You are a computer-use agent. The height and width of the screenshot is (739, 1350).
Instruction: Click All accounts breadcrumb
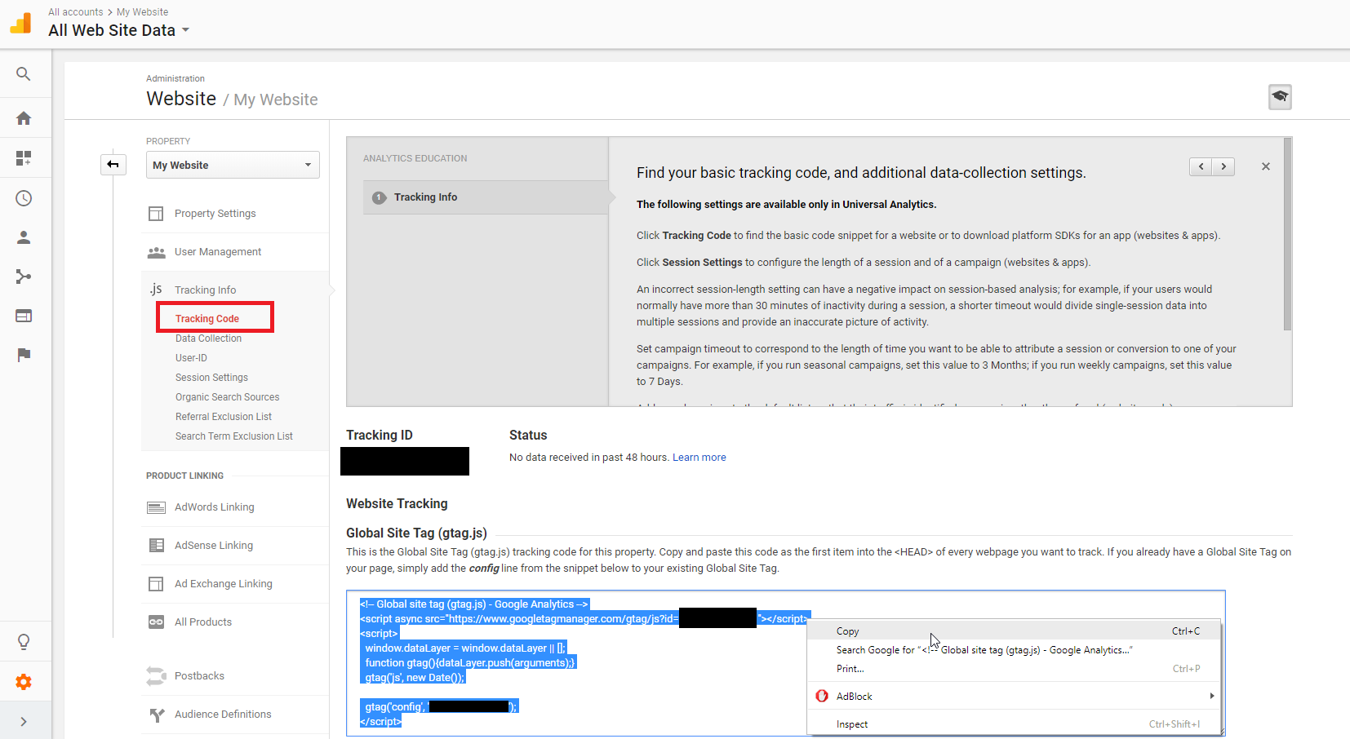[x=76, y=12]
